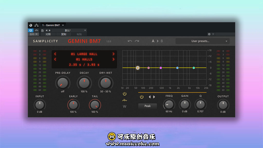Click the 对照 compare button

(48, 34)
